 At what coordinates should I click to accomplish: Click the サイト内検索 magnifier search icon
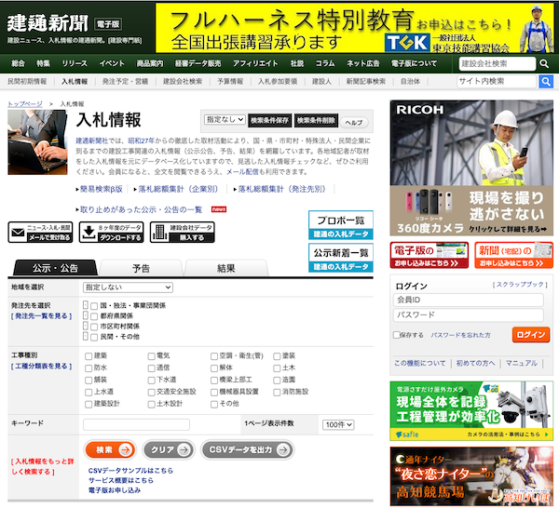[x=544, y=82]
